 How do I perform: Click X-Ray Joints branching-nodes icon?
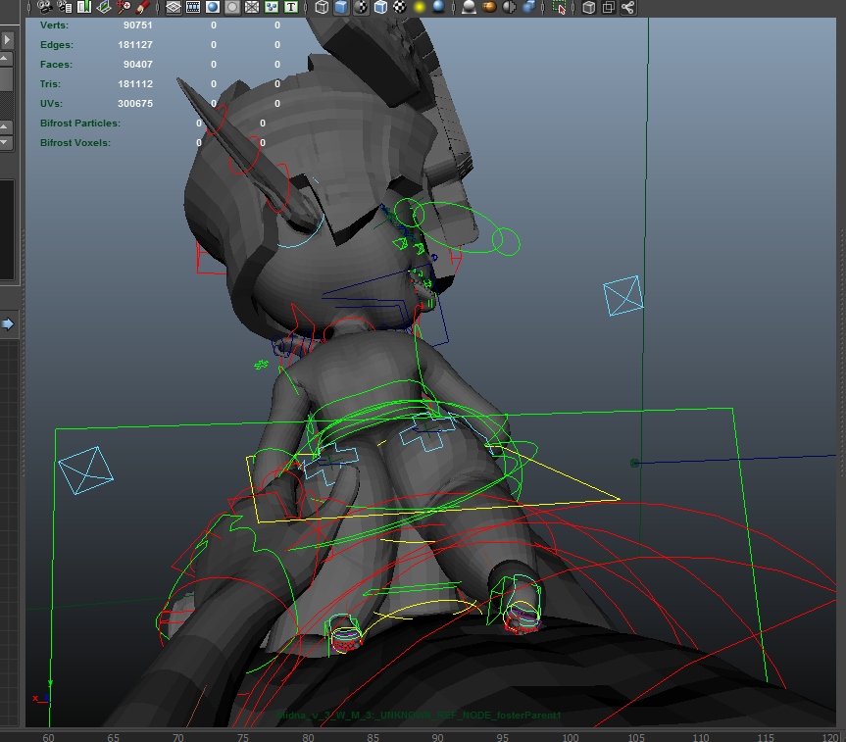(628, 7)
